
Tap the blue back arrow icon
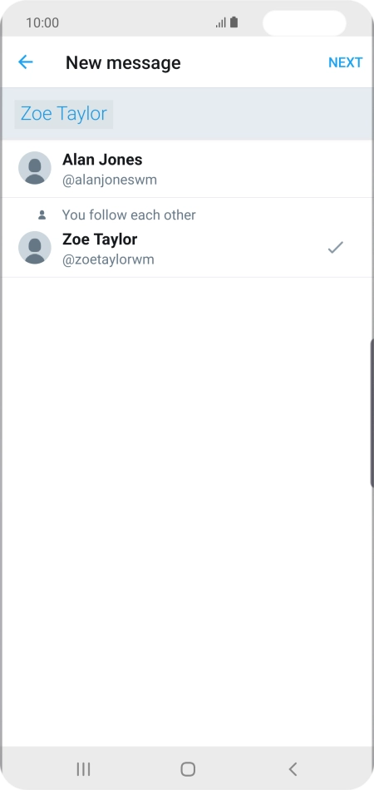25,62
